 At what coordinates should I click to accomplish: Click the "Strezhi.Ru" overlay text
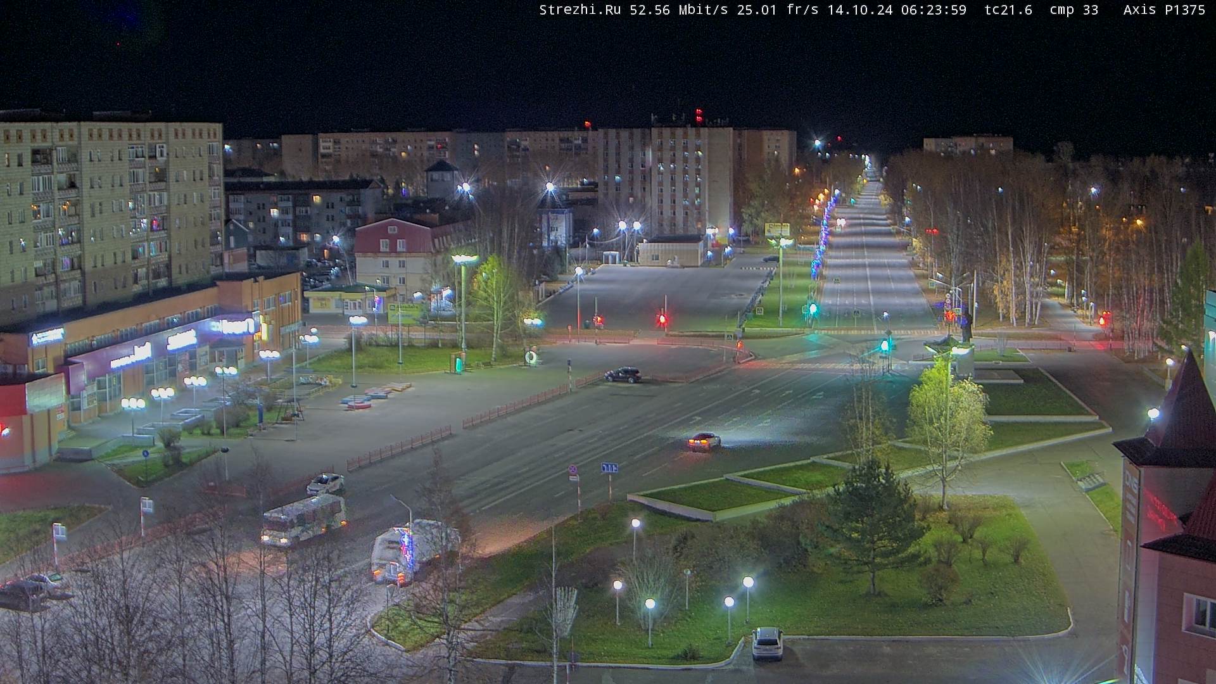(581, 10)
